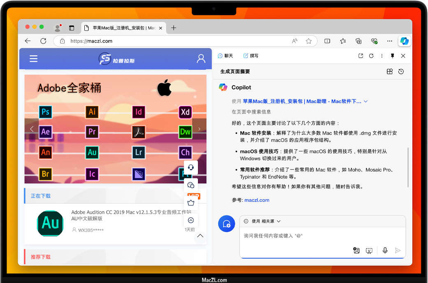Click the screenshot capture icon in Copilot
The height and width of the screenshot is (283, 428).
click(x=369, y=250)
